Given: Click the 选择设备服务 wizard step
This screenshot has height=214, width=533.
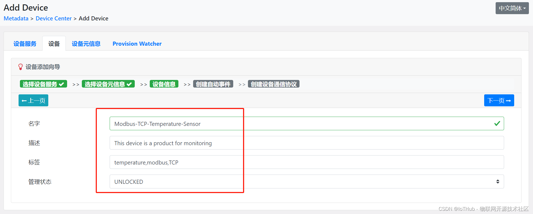Looking at the screenshot, I should [43, 84].
